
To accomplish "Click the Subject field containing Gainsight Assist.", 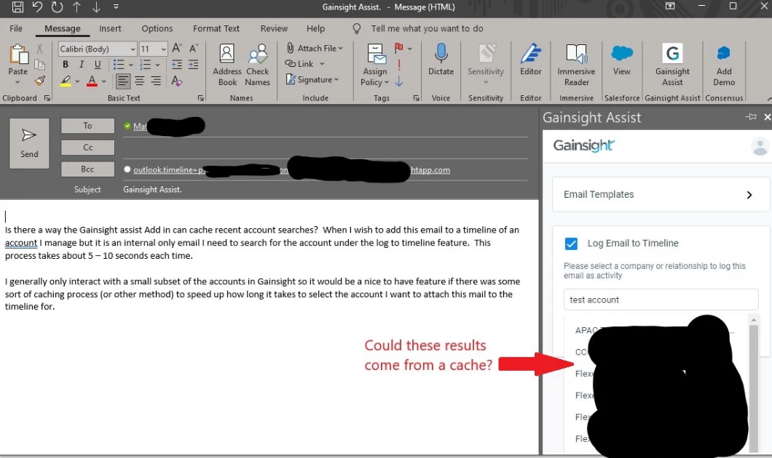I will [325, 189].
